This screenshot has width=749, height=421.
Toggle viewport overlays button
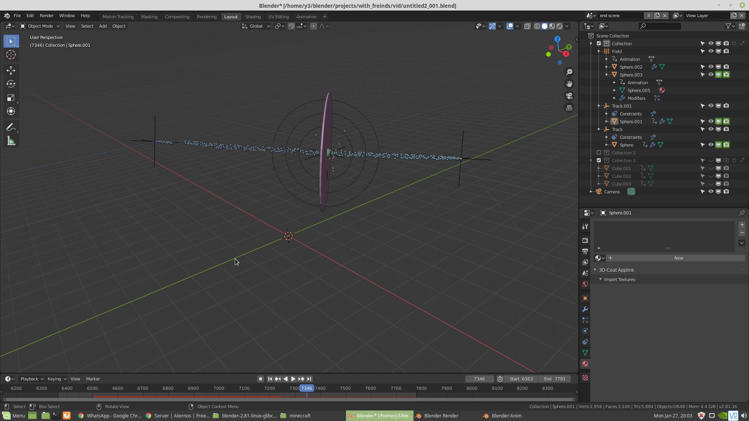point(510,26)
